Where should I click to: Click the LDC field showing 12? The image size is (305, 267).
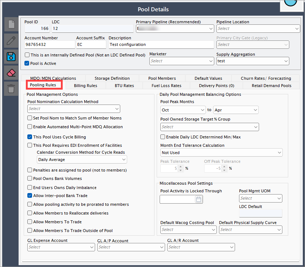(x=93, y=28)
